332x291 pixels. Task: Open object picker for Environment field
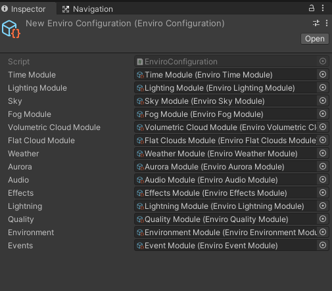[x=323, y=232]
